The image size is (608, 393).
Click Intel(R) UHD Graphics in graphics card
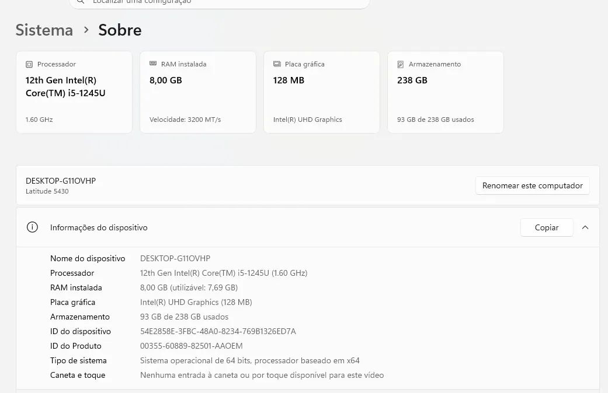click(x=307, y=120)
